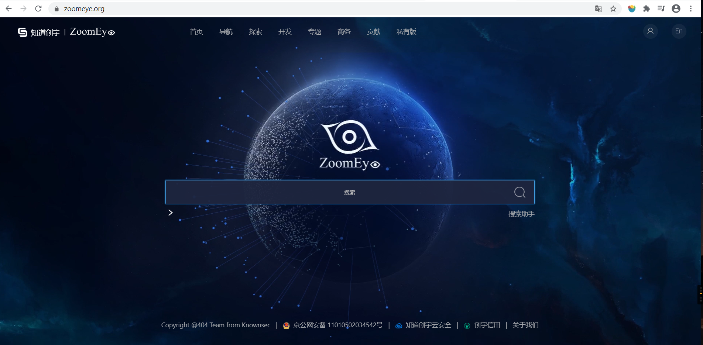
Task: Click the user account icon
Action: point(651,31)
